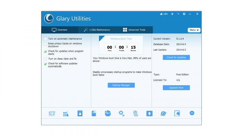Image resolution: width=244 pixels, height=137 pixels.
Task: Click the skin t-shirt icon in title bar
Action: 172,14
